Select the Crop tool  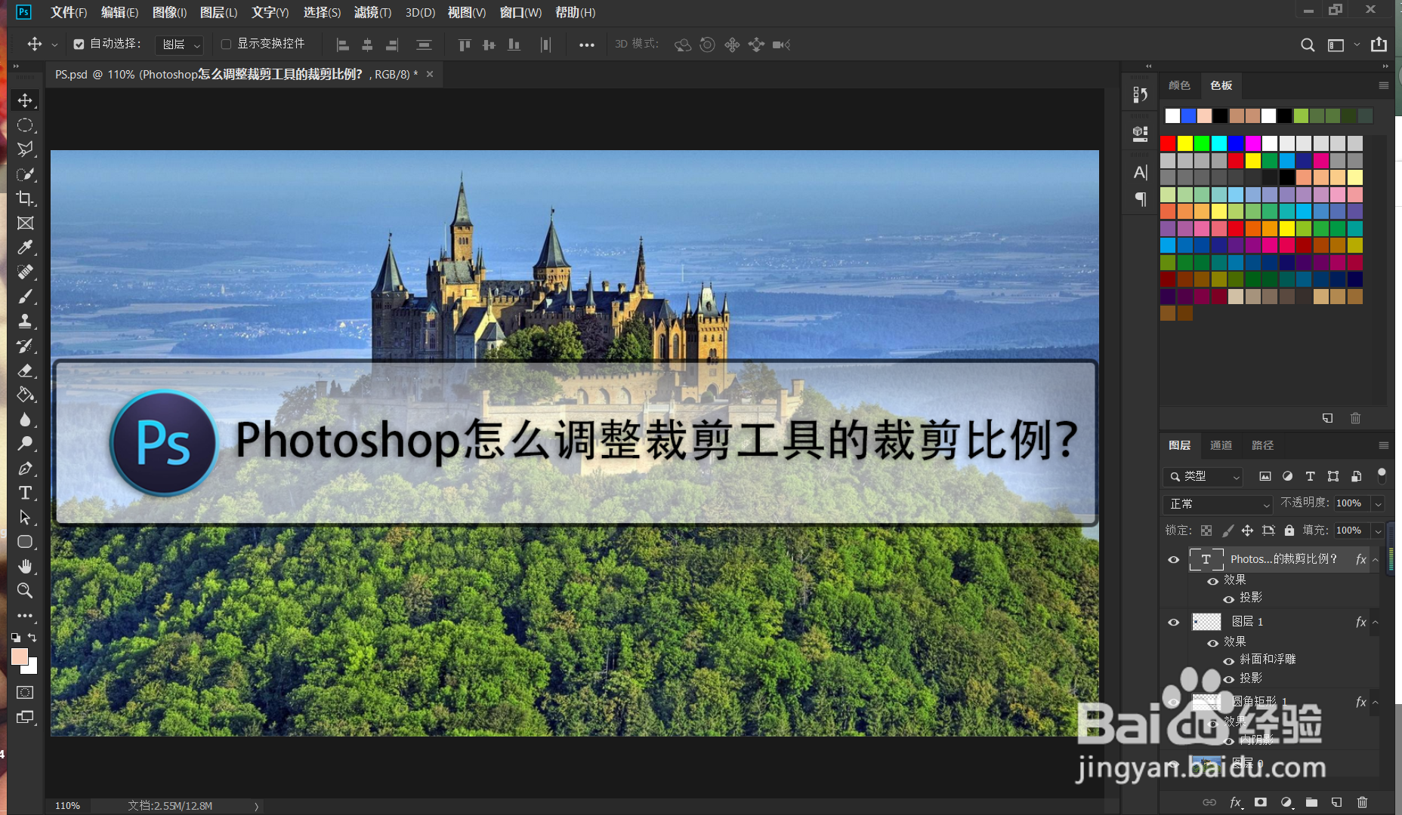point(25,199)
